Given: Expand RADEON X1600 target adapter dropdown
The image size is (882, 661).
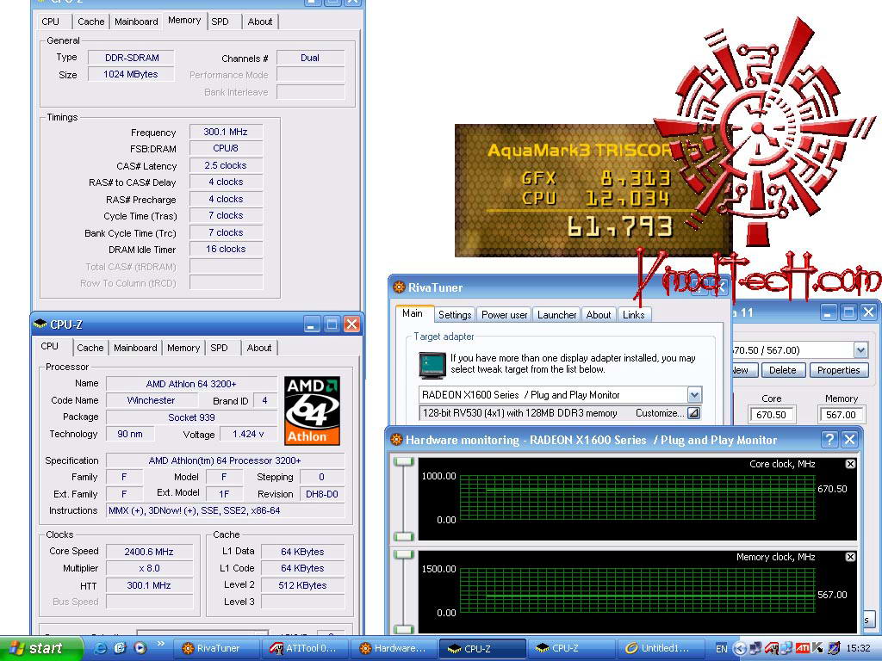Looking at the screenshot, I should tap(694, 394).
